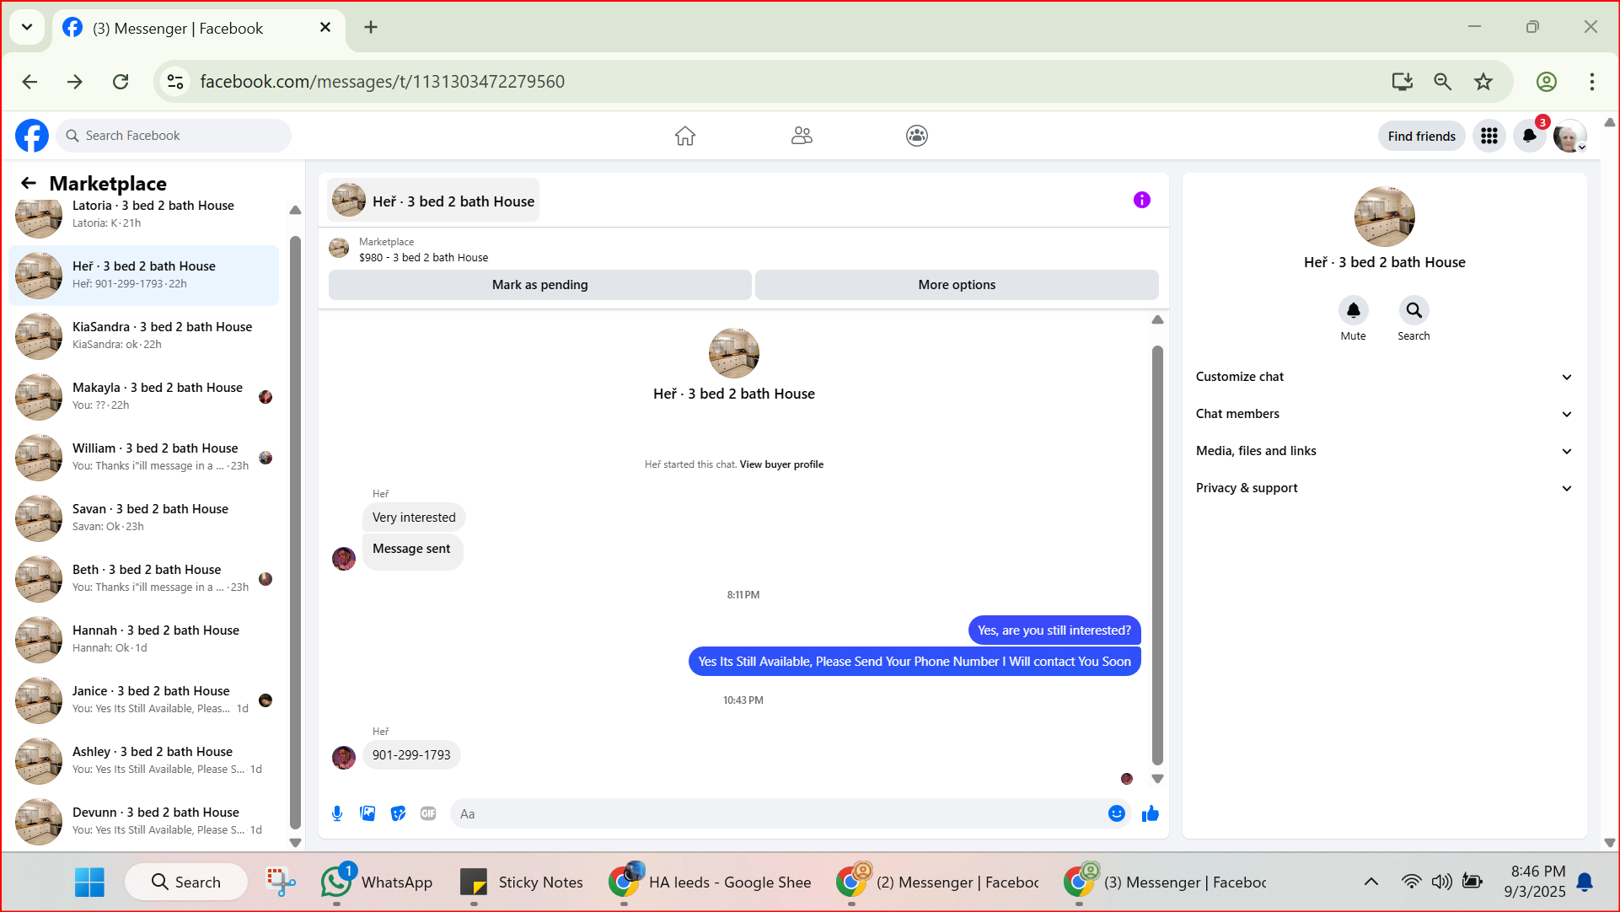This screenshot has height=912, width=1620.
Task: Open the account profile picture menu
Action: (1570, 136)
